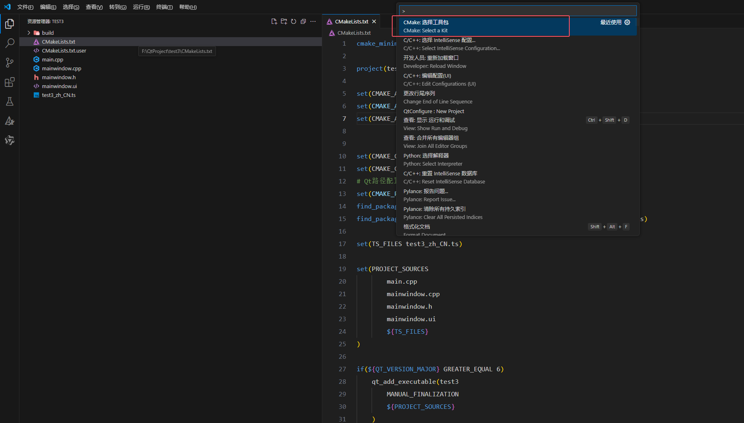Run QtConfigure : New Project command

click(x=518, y=111)
